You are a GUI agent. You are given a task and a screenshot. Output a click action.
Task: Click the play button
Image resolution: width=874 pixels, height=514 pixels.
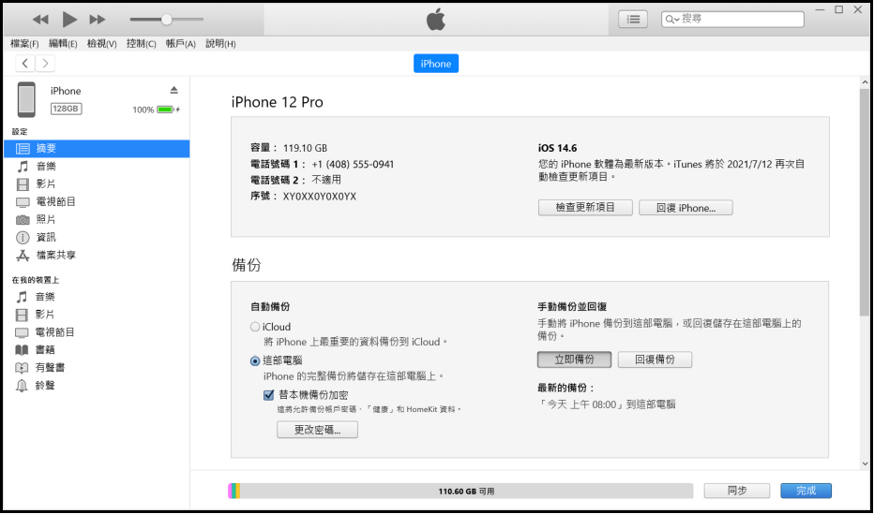(x=69, y=20)
